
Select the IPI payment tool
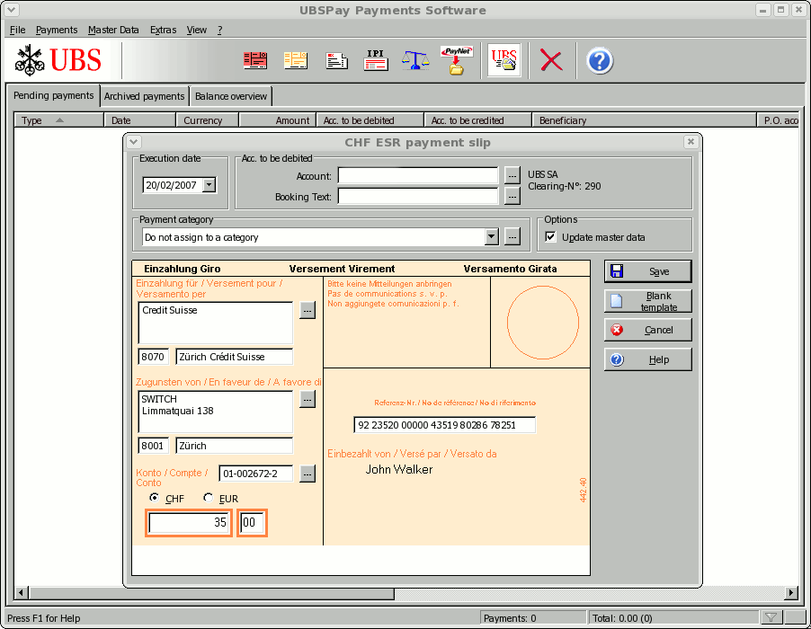coord(375,59)
